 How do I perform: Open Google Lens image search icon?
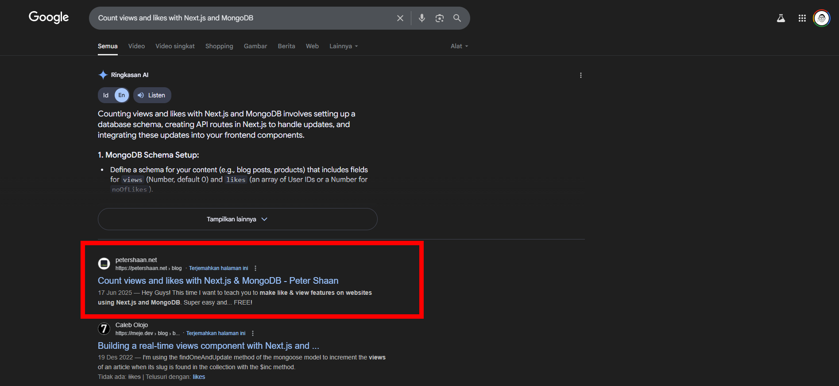(x=440, y=18)
